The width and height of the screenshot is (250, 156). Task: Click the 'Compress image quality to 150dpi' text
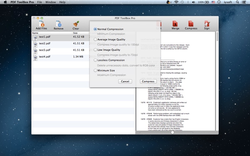118,45
